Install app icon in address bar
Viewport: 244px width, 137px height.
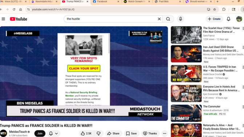pyautogui.click(x=208, y=9)
